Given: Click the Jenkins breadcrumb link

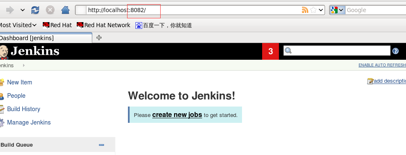Looking at the screenshot, I should tap(7, 66).
